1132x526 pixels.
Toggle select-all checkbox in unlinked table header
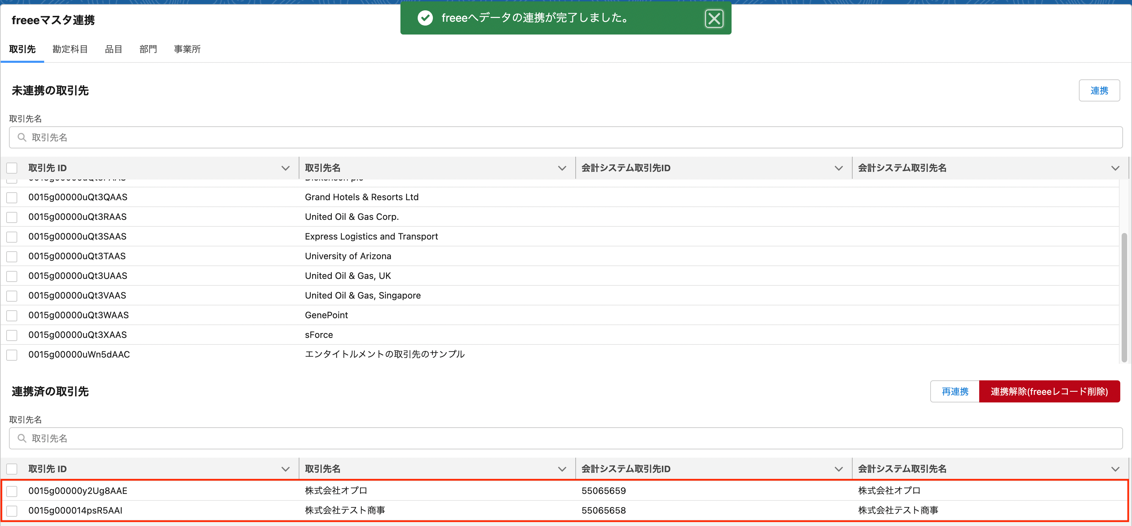click(x=12, y=168)
